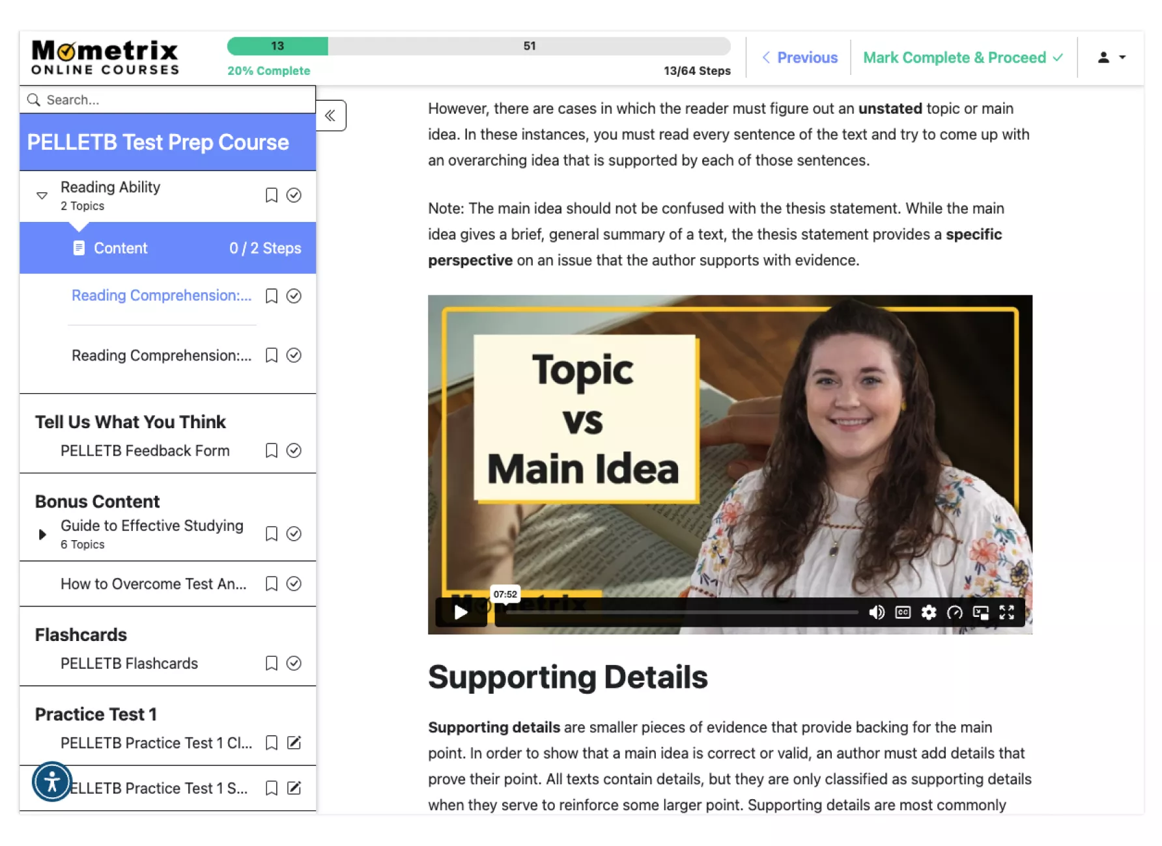The height and width of the screenshot is (846, 1162).
Task: Select the Content 0/2 Steps item
Action: tap(168, 248)
